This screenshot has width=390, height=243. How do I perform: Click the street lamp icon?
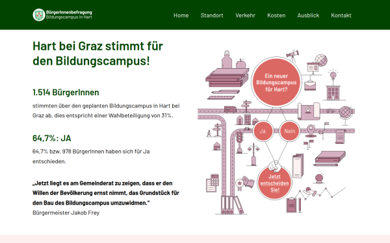253,154
